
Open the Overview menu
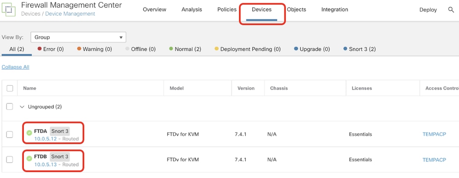click(154, 10)
